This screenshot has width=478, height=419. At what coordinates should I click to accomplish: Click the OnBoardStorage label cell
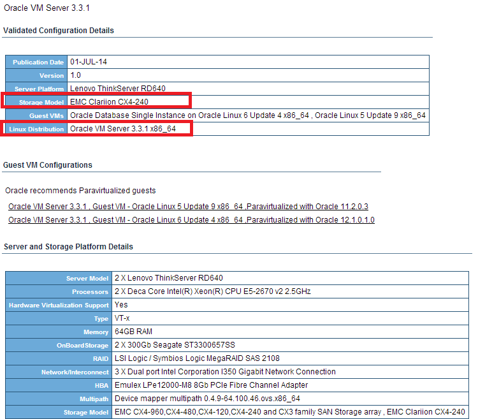click(x=59, y=345)
